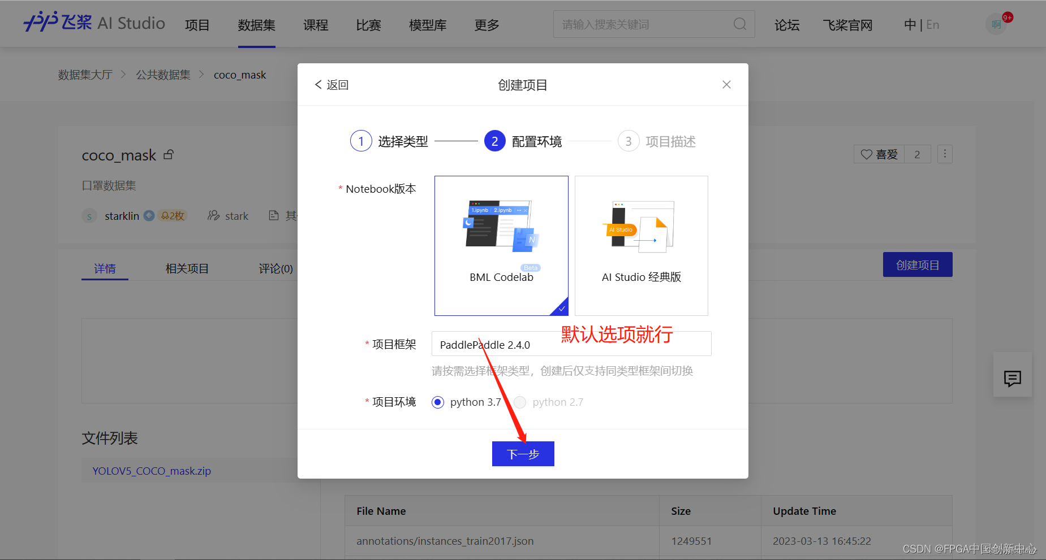Open the YOLOV5_COCO_mask.zip file
The image size is (1046, 560).
click(152, 471)
